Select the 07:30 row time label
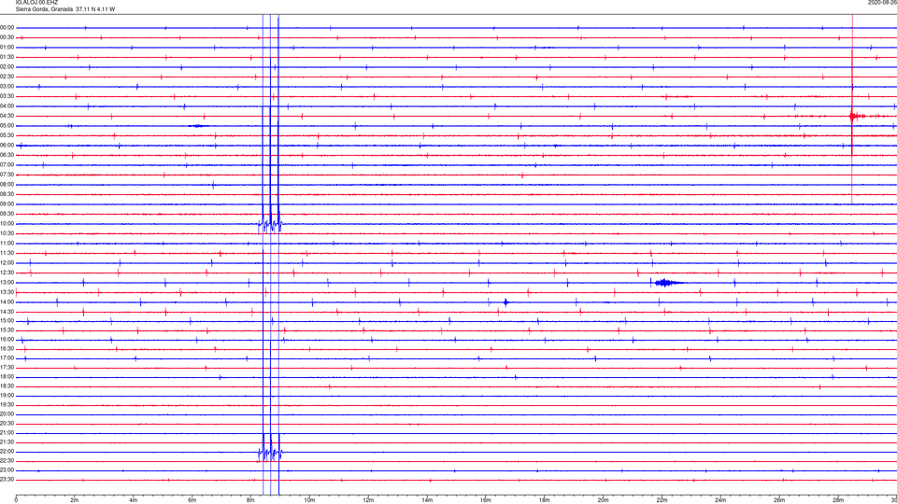This screenshot has height=504, width=897. (7, 175)
